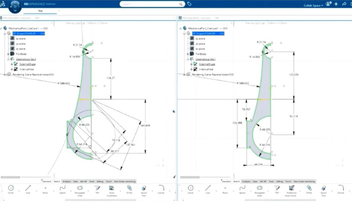Screen dimensions: 352x204
Task: Select highlighted 3D Shape node in left tree
Action: [29, 33]
